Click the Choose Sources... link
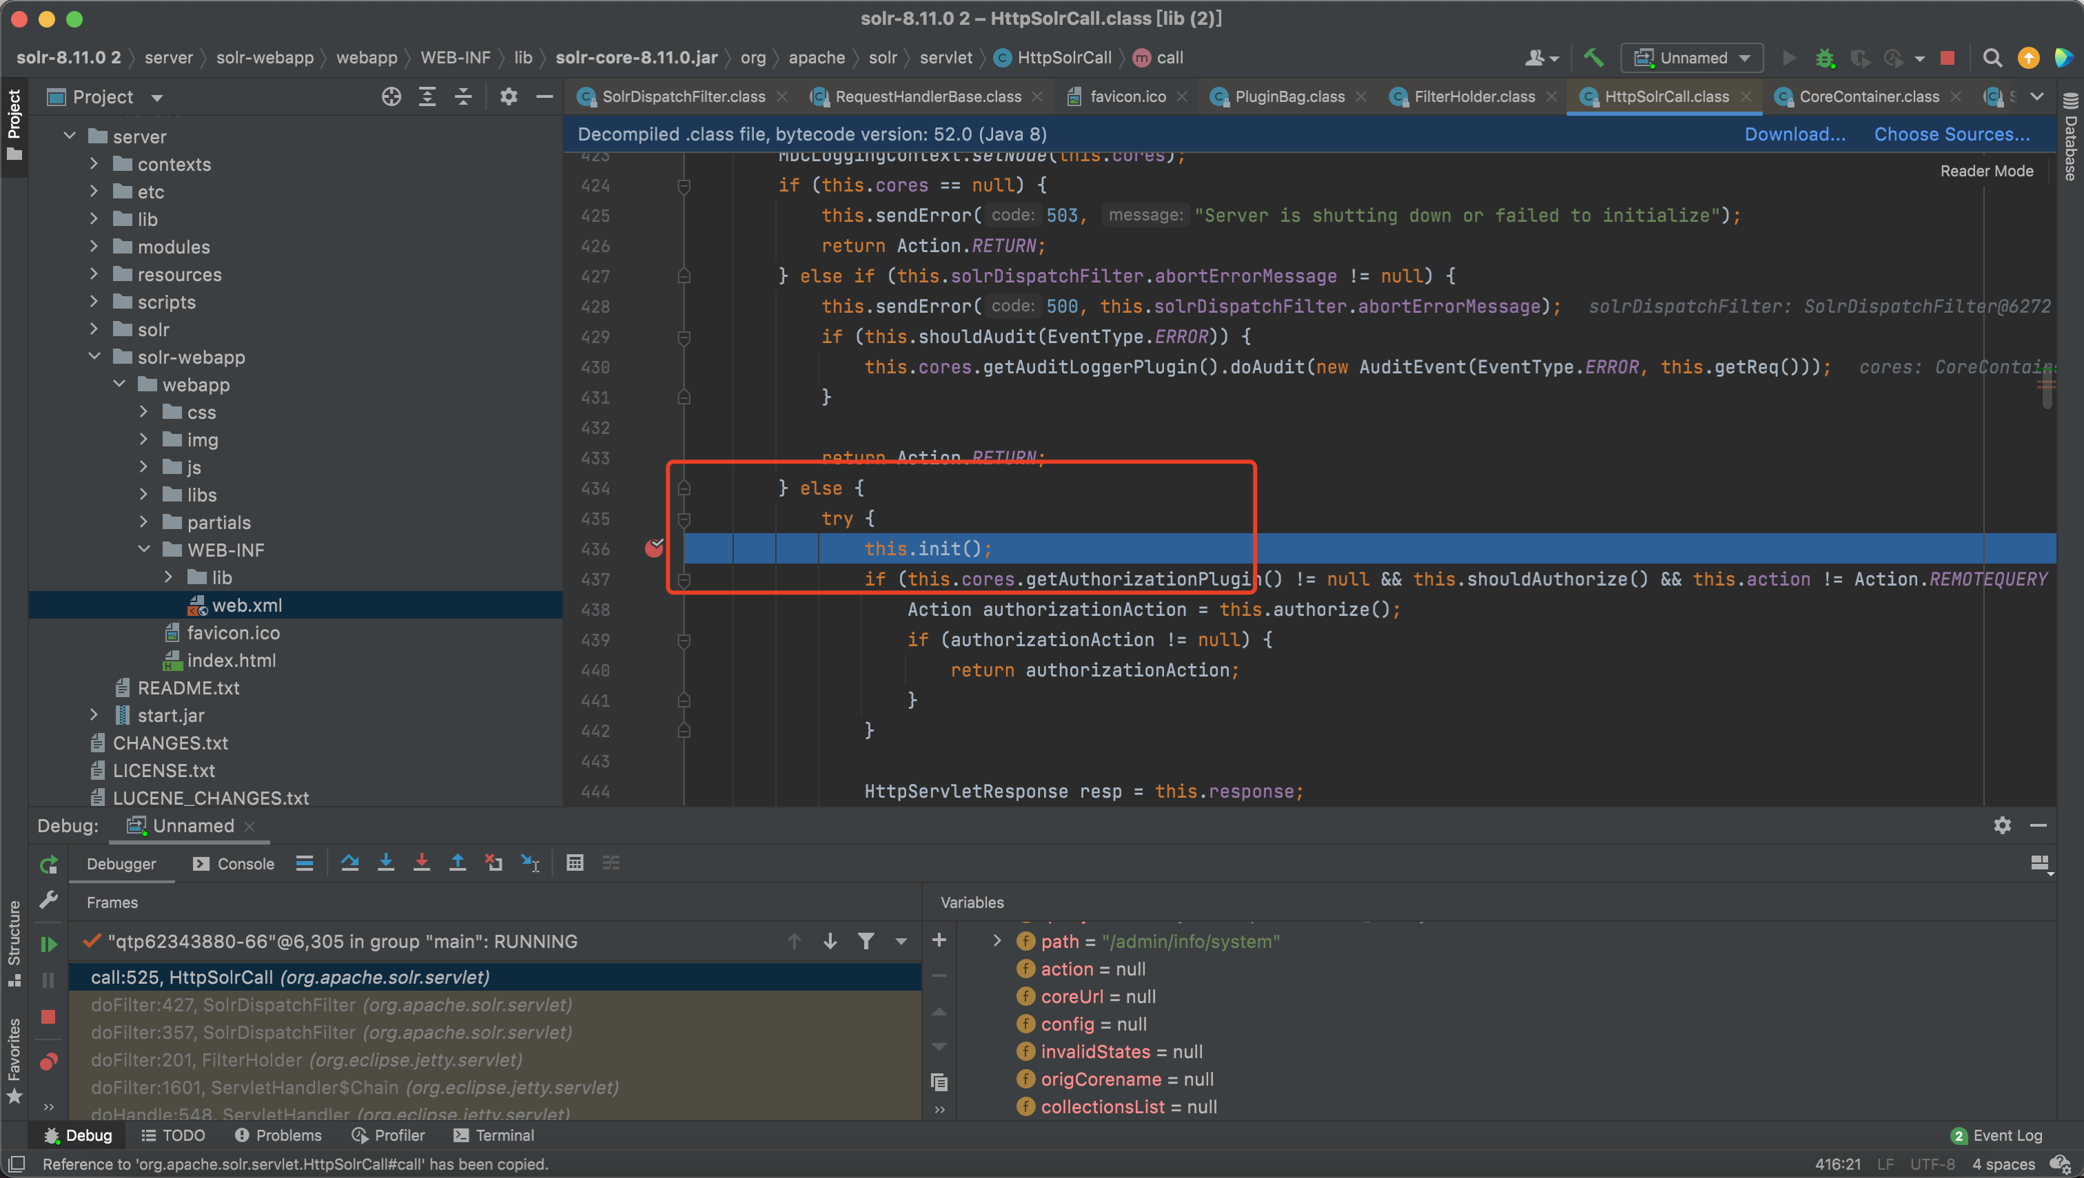2084x1178 pixels. (x=1951, y=134)
